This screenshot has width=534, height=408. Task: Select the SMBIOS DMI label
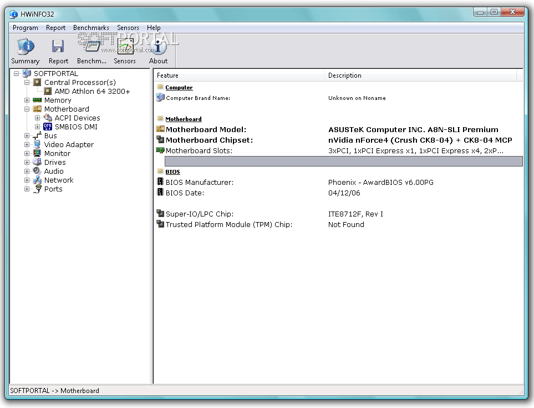(x=76, y=127)
